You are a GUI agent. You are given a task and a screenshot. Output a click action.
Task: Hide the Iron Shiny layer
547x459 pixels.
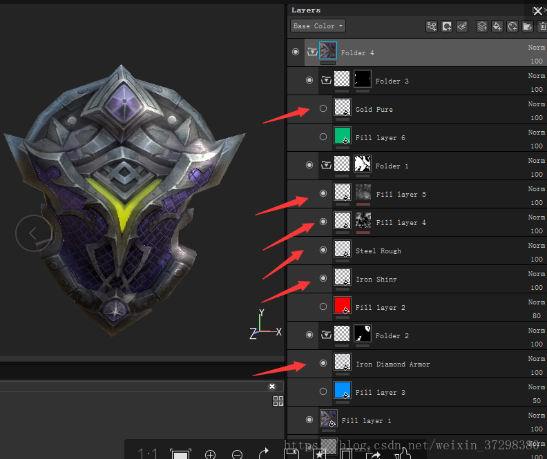point(323,278)
